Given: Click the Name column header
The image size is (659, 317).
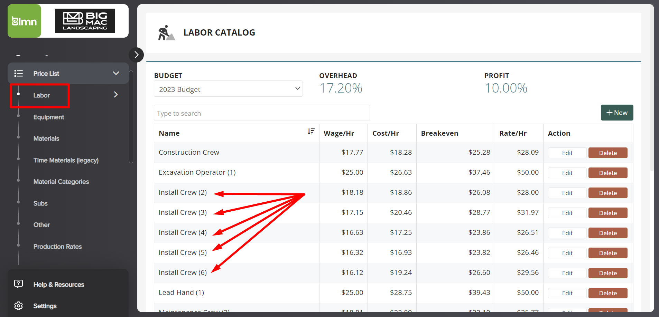Looking at the screenshot, I should point(169,133).
